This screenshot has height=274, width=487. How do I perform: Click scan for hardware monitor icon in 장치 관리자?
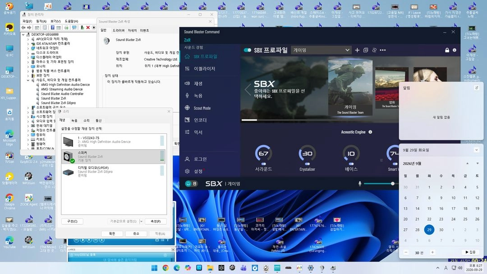pos(74,27)
